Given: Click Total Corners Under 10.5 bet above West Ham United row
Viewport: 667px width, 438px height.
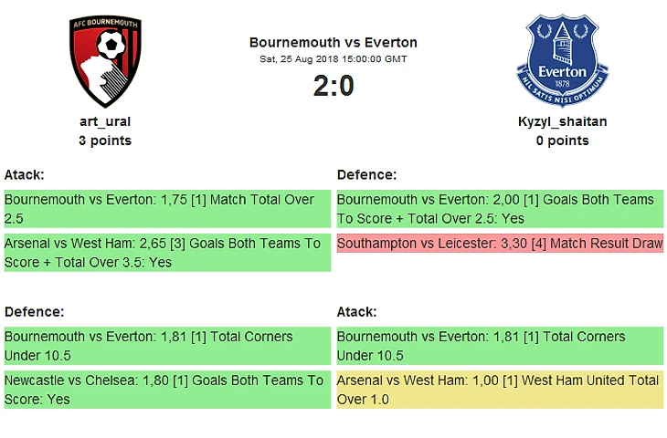Looking at the screenshot, I should click(x=499, y=346).
